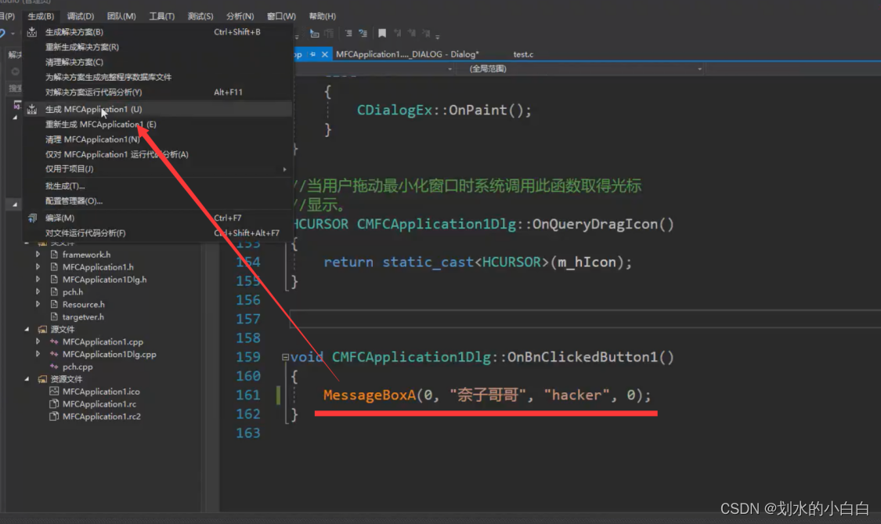Collapse the 资源文件 folder
Screen dimensions: 881x524
point(27,379)
